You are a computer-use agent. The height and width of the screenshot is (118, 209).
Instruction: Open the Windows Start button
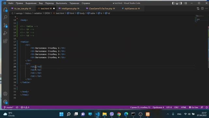pyautogui.click(x=61, y=114)
